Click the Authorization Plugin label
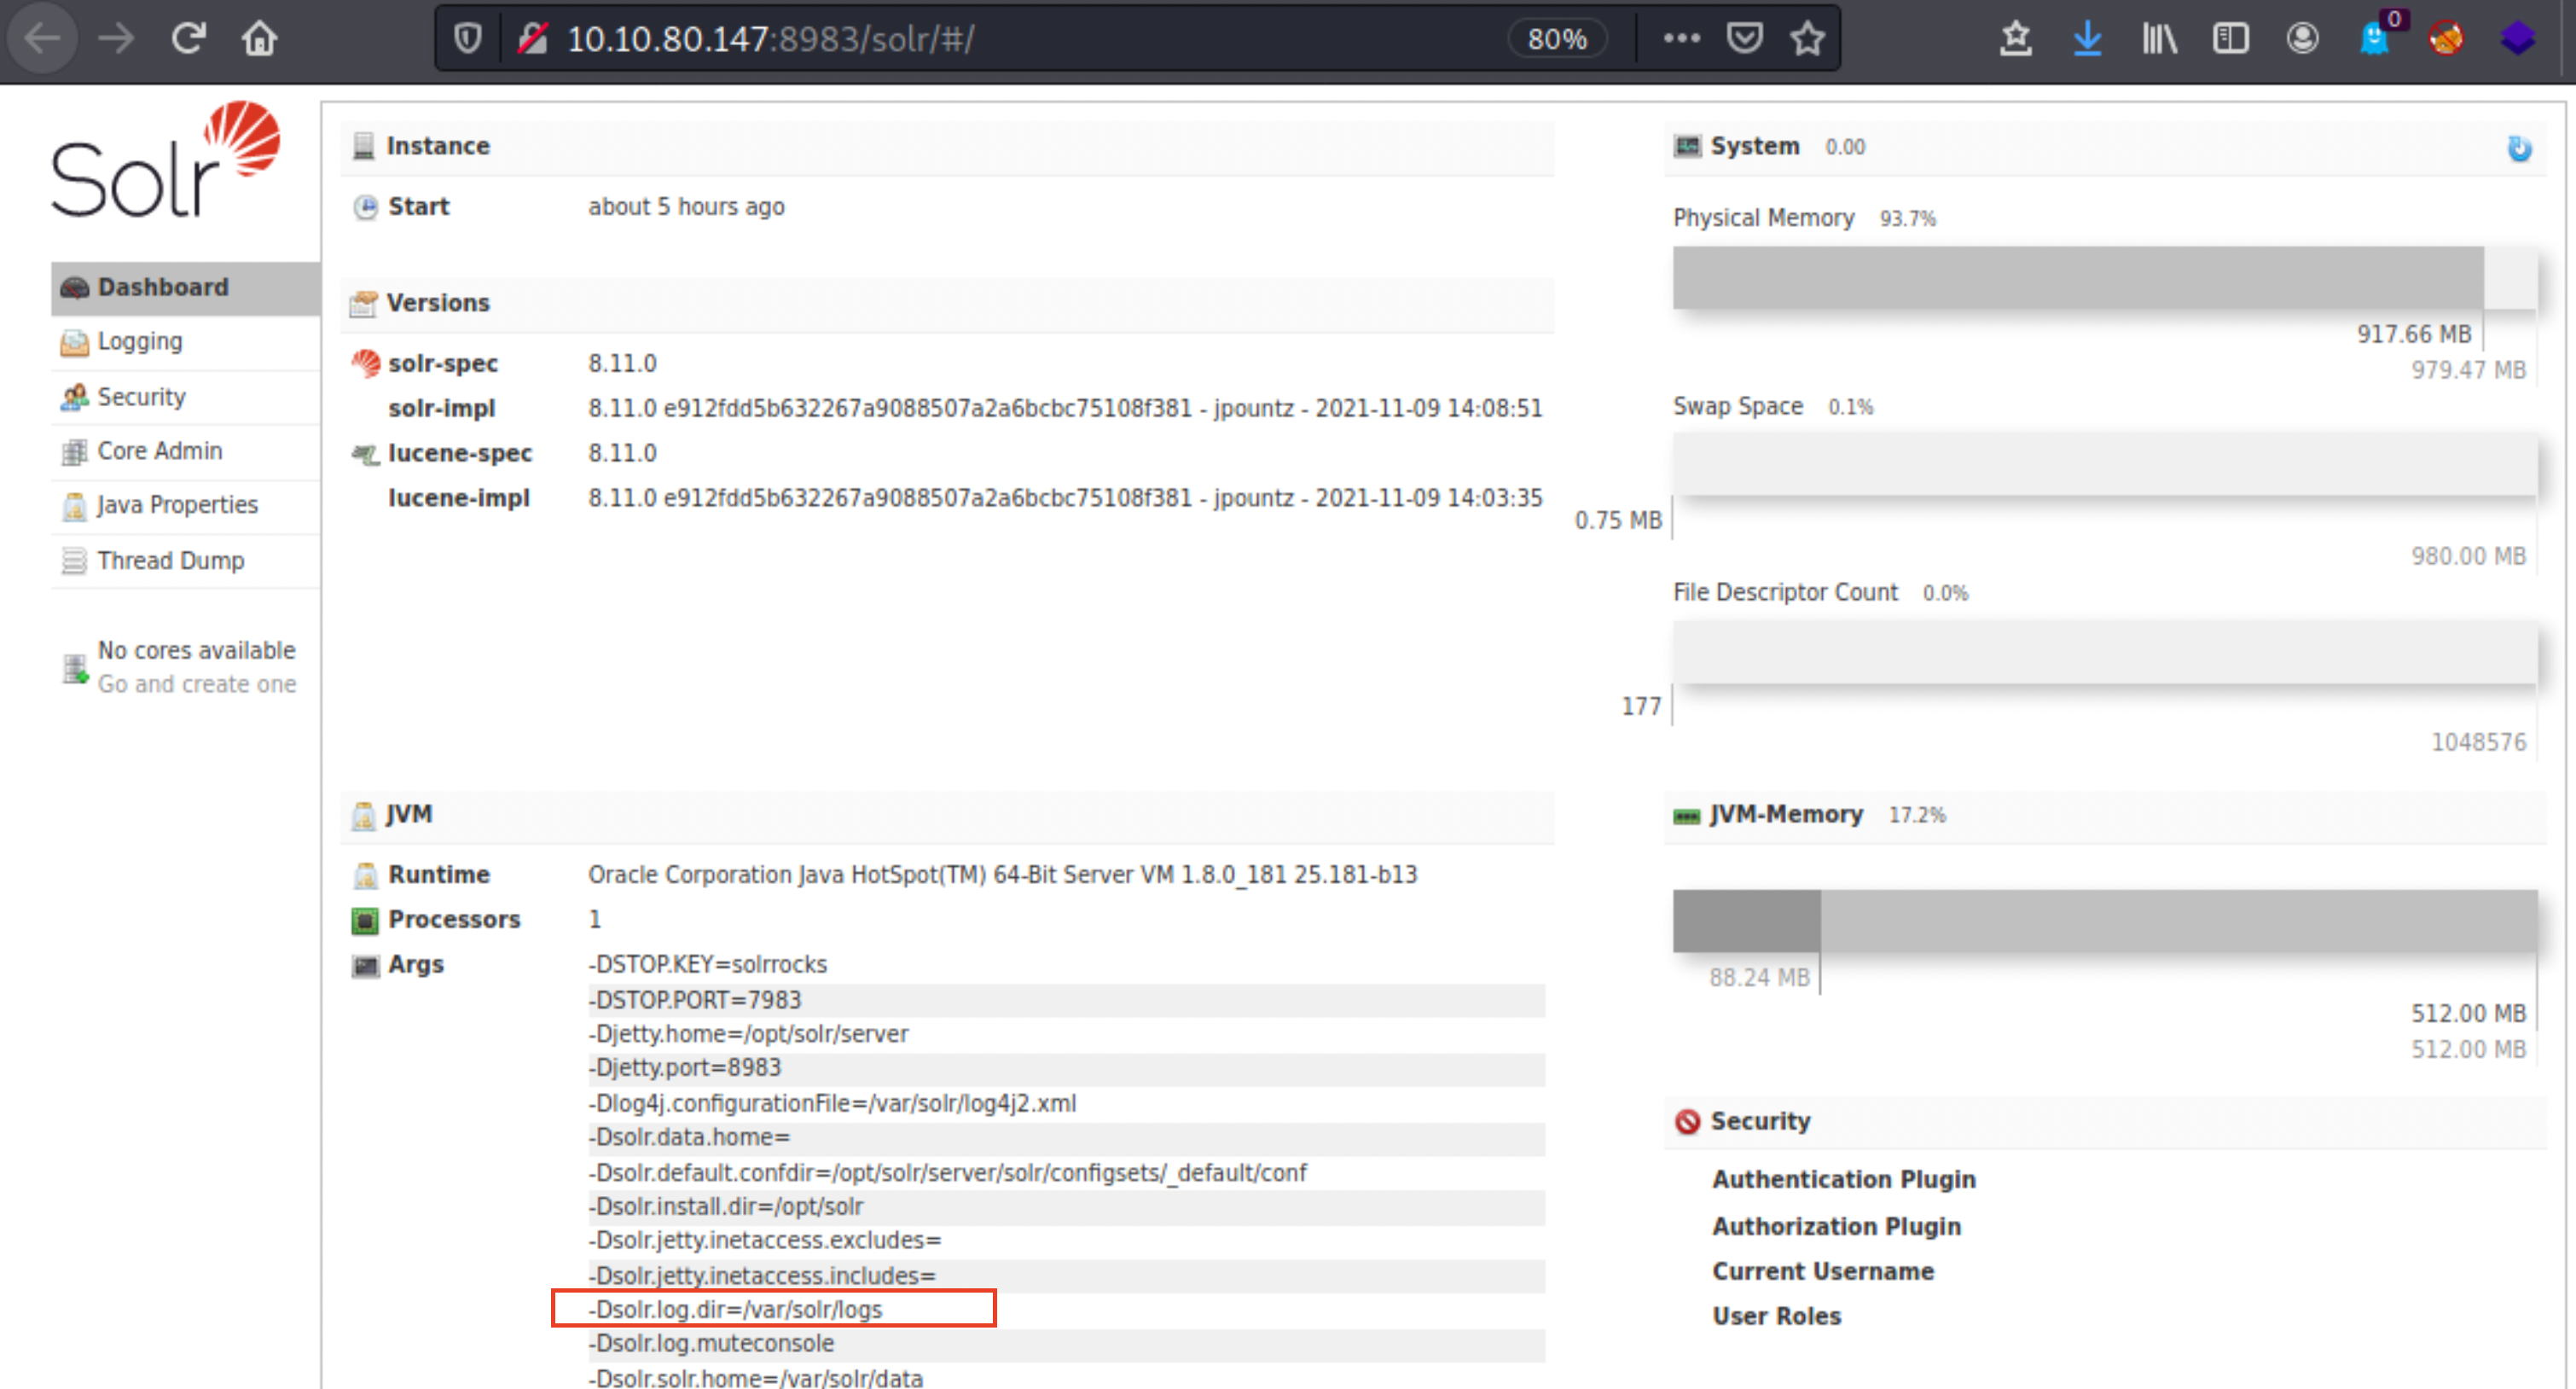2576x1389 pixels. (x=1836, y=1226)
